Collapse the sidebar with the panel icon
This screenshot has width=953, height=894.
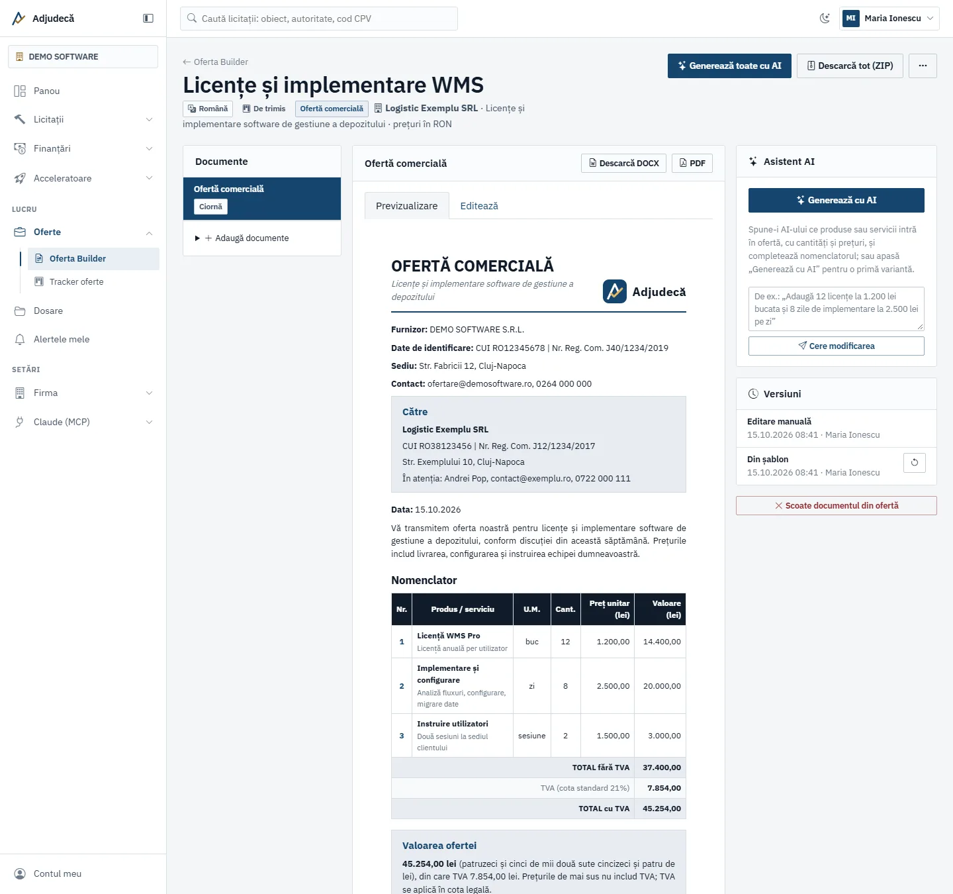point(148,19)
